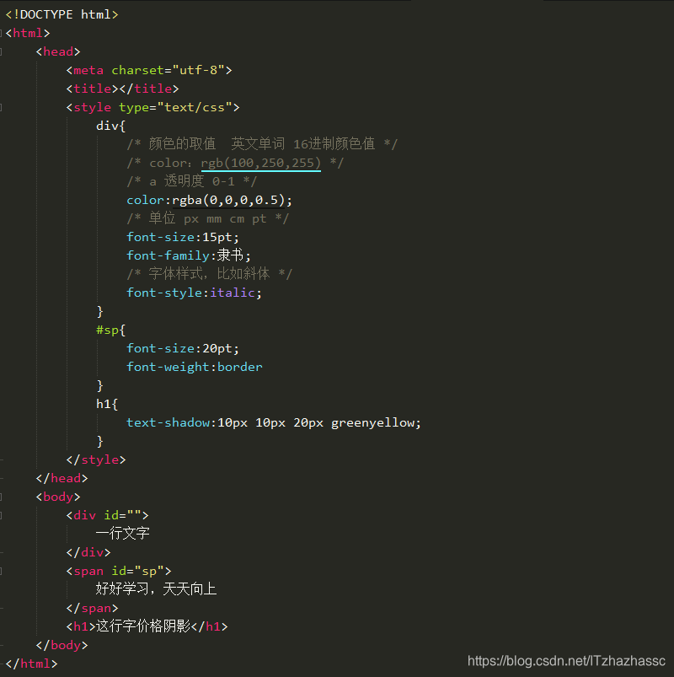Click the underlined rgb(100,250,255) value
Image resolution: width=674 pixels, height=677 pixels.
[x=261, y=164]
